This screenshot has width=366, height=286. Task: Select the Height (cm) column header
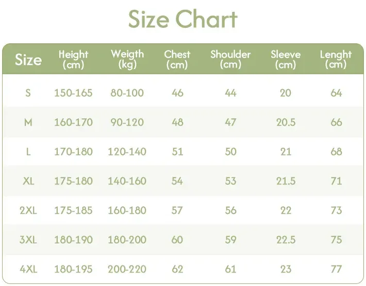[x=73, y=60]
